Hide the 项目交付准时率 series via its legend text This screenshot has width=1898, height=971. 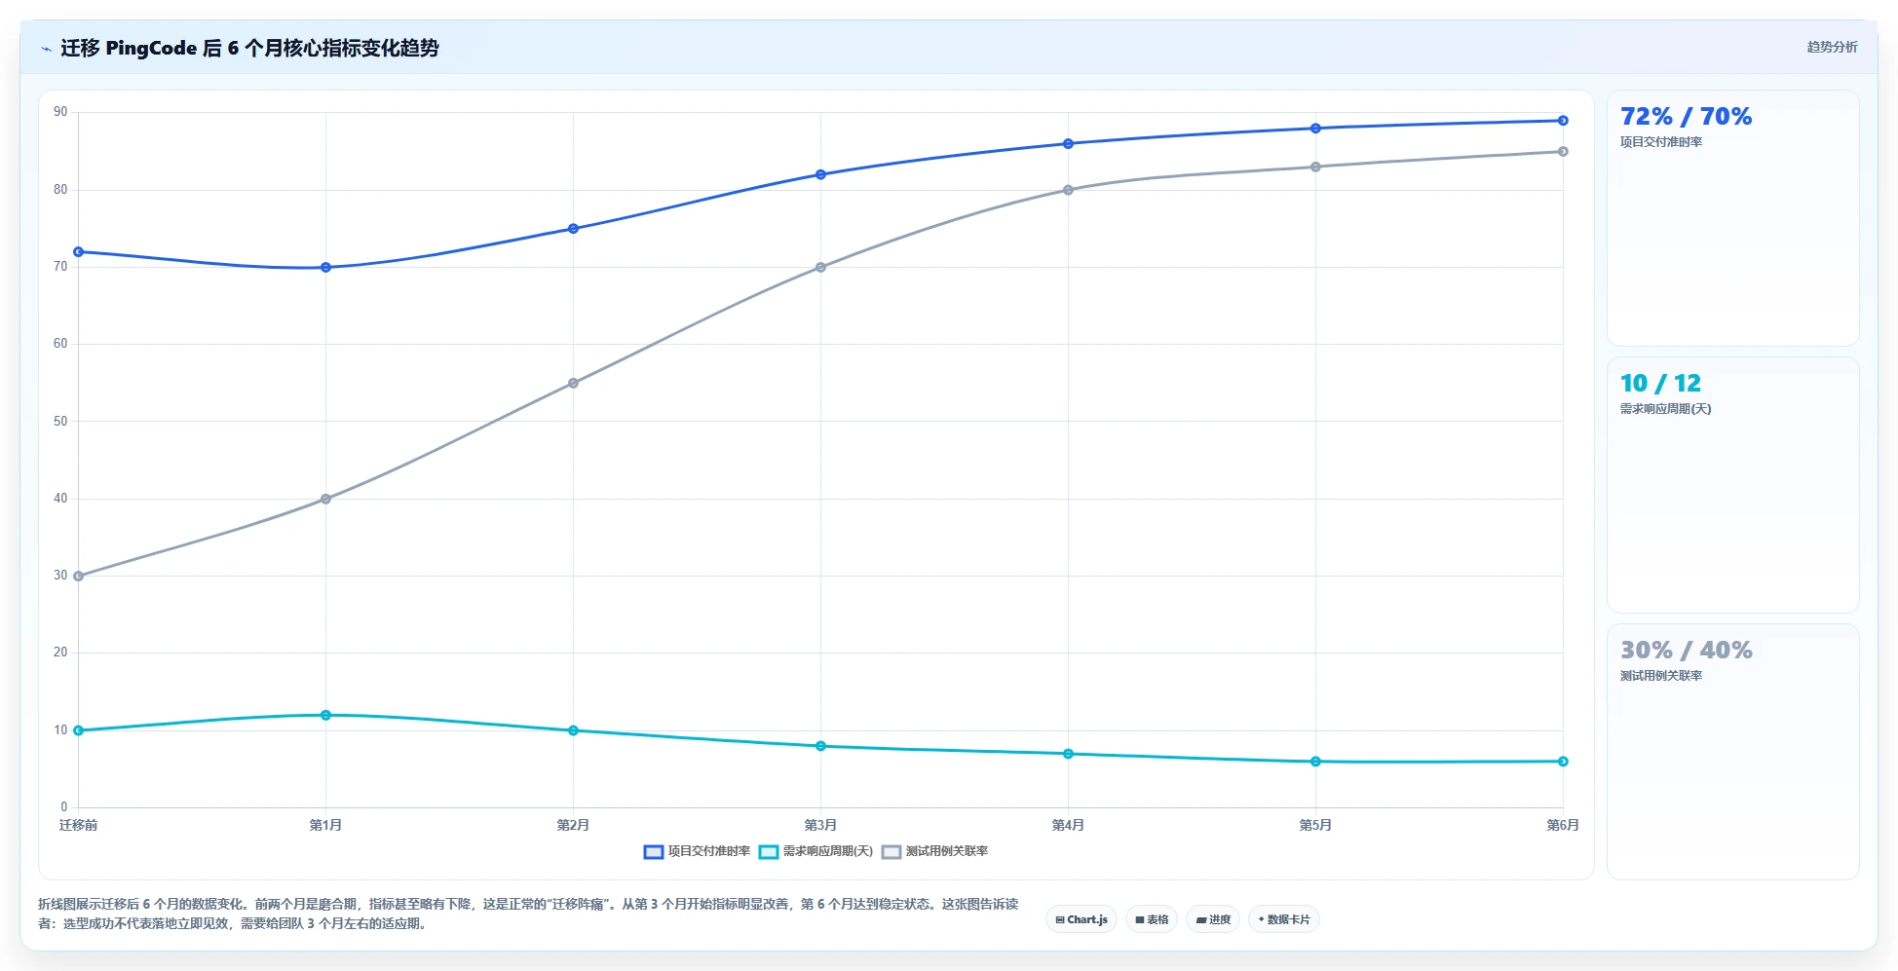pyautogui.click(x=709, y=851)
